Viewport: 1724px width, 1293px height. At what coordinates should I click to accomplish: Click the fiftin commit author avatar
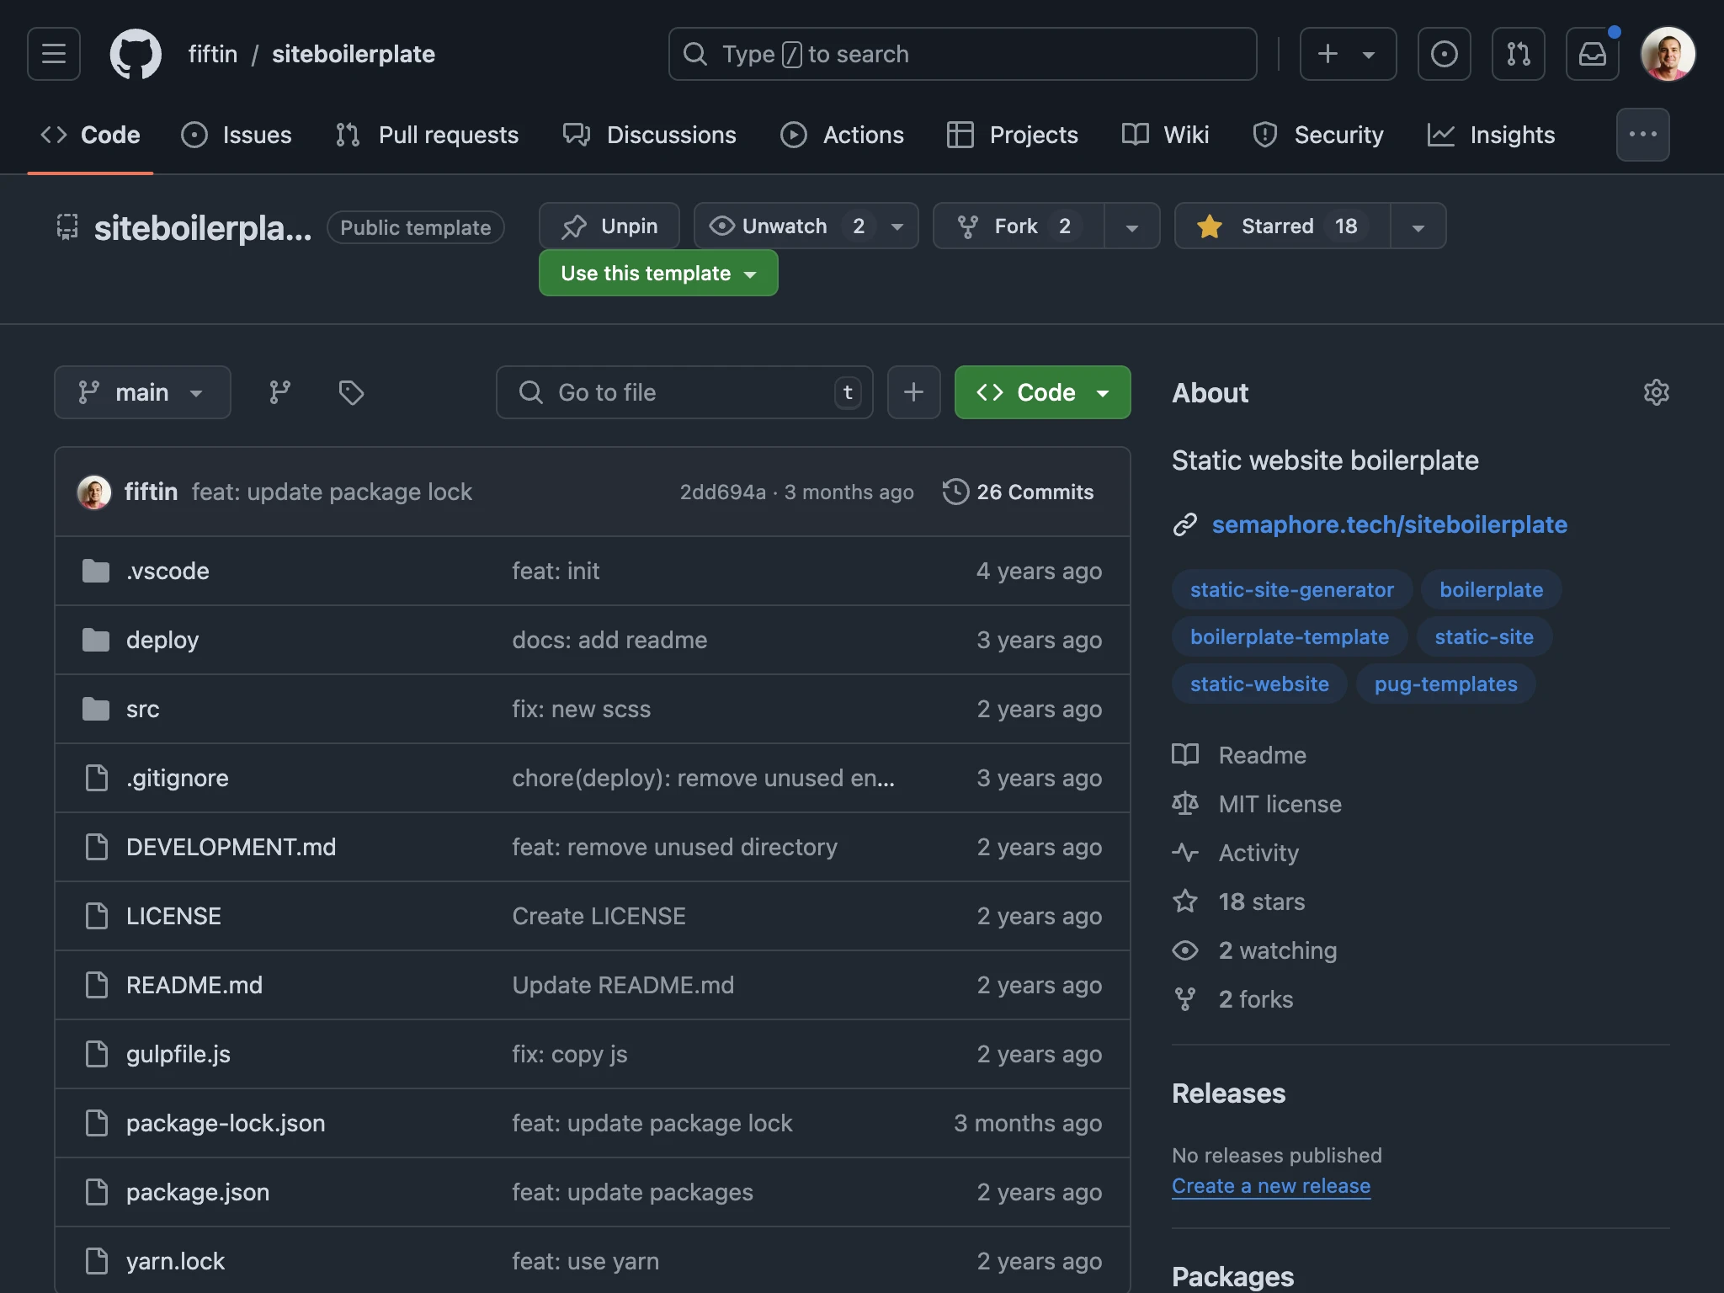pos(93,492)
